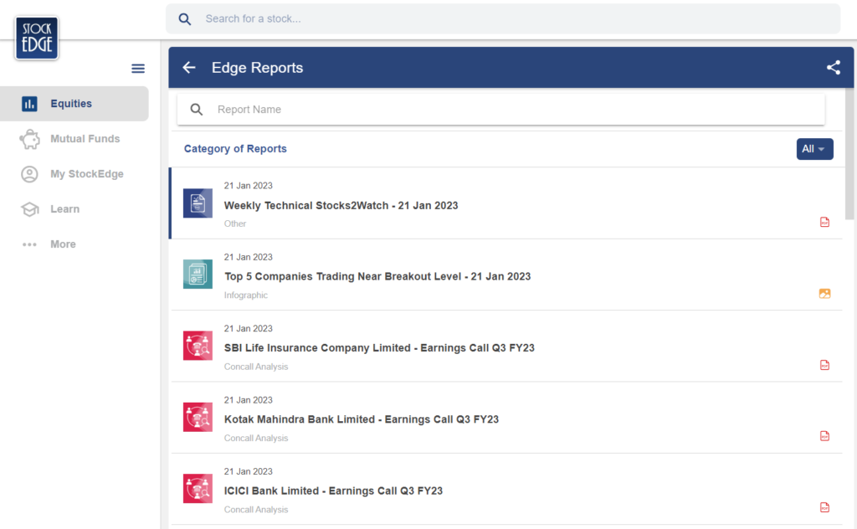Open PDF icon for Kotak Mahindra Earnings Call

pos(824,436)
